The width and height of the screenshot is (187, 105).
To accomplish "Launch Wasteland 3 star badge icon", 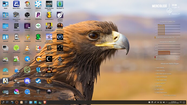I will click(60, 37).
